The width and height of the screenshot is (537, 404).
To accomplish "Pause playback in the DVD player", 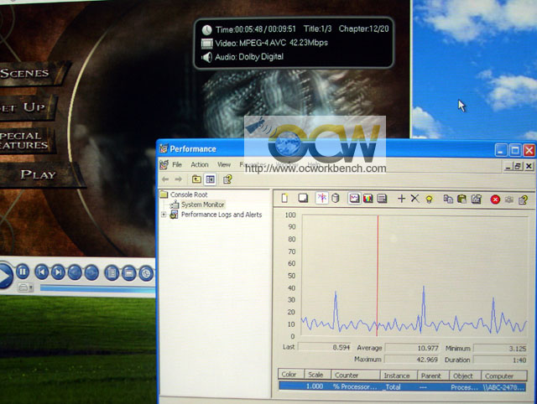I will point(23,272).
